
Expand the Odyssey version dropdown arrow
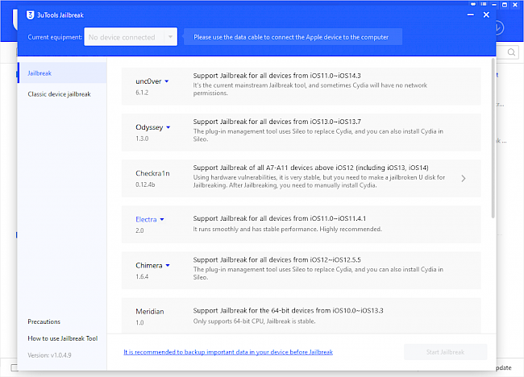point(168,127)
